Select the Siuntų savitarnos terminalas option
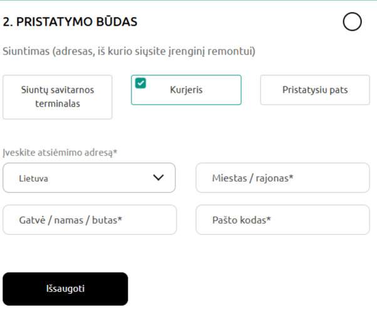Image resolution: width=377 pixels, height=312 pixels. [x=58, y=96]
